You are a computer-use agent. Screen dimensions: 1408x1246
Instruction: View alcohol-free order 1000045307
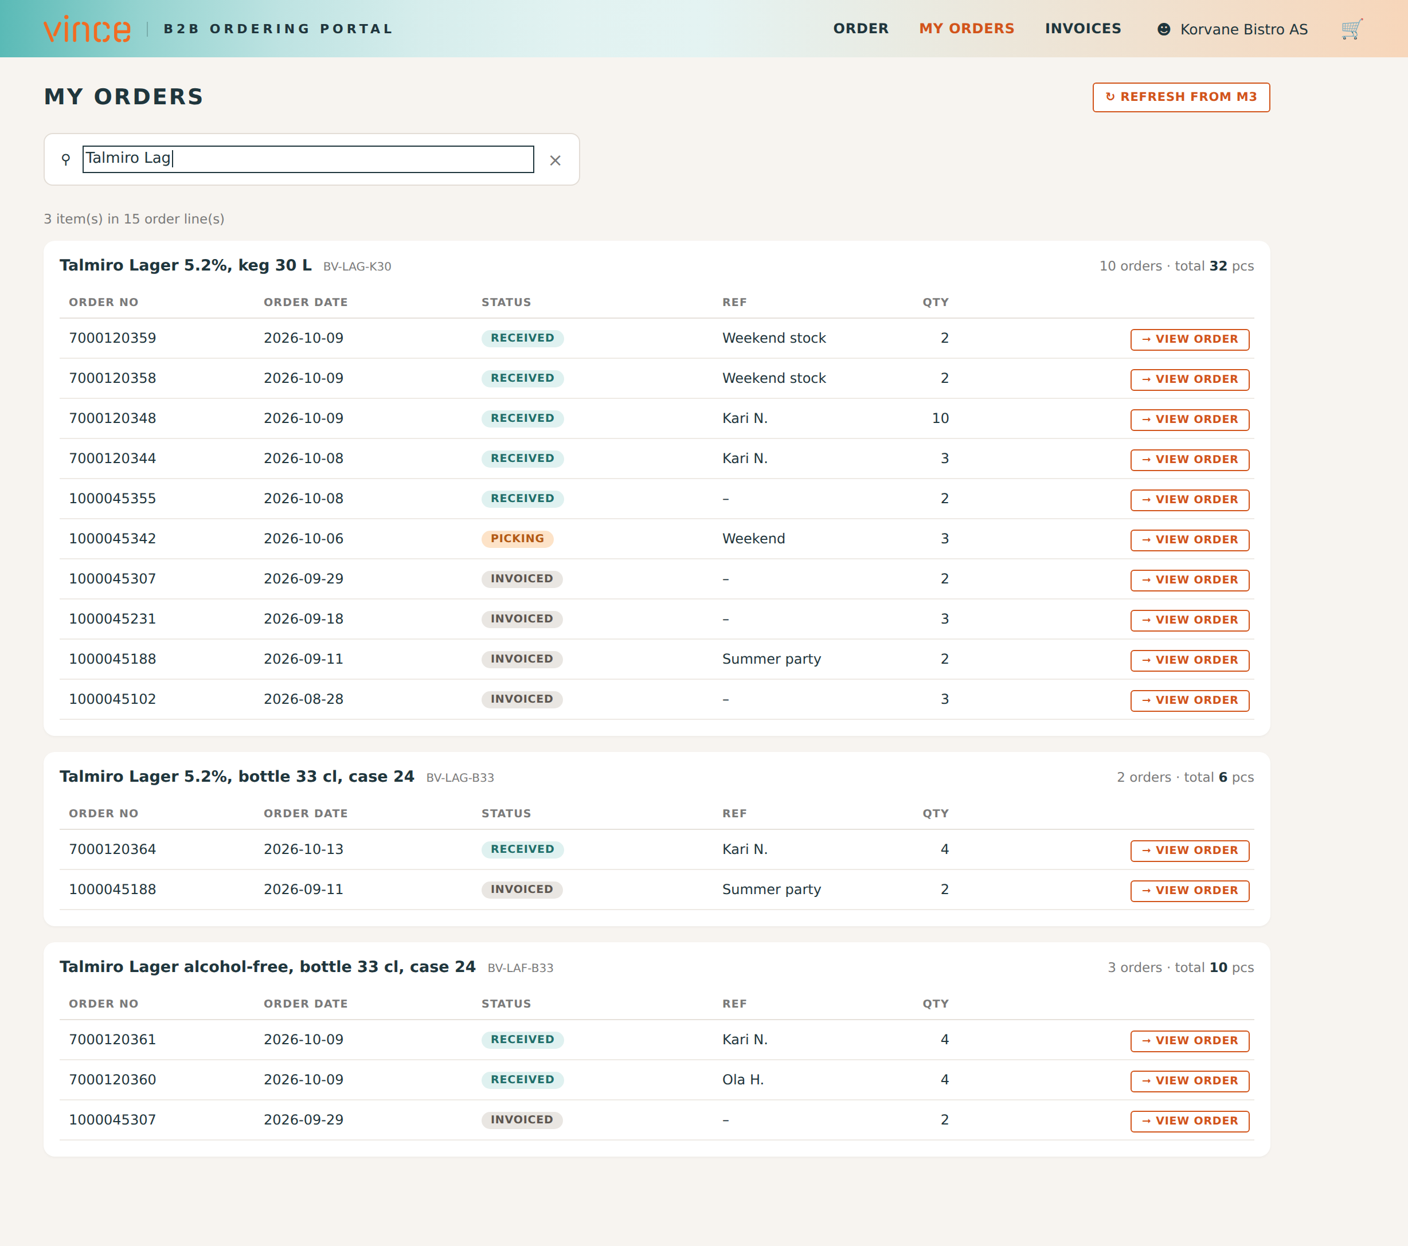[1189, 1121]
